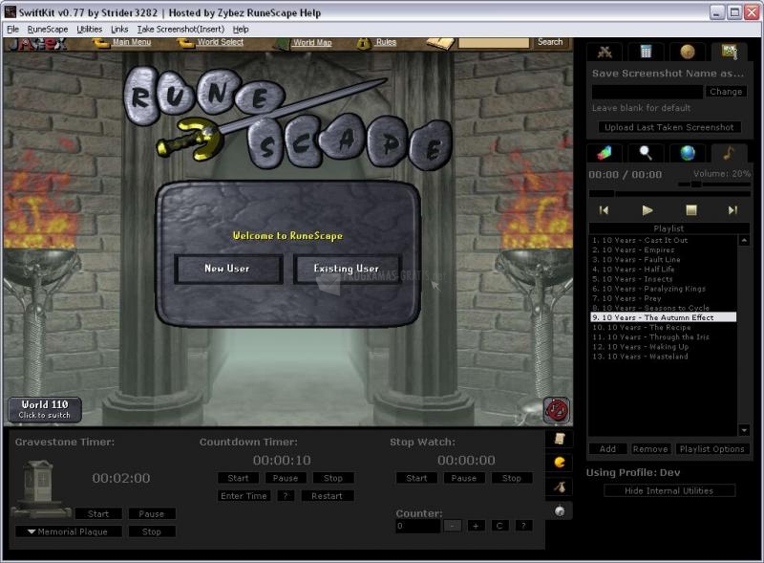Screen dimensions: 764x563
Task: Open the globe web tab
Action: (x=687, y=153)
